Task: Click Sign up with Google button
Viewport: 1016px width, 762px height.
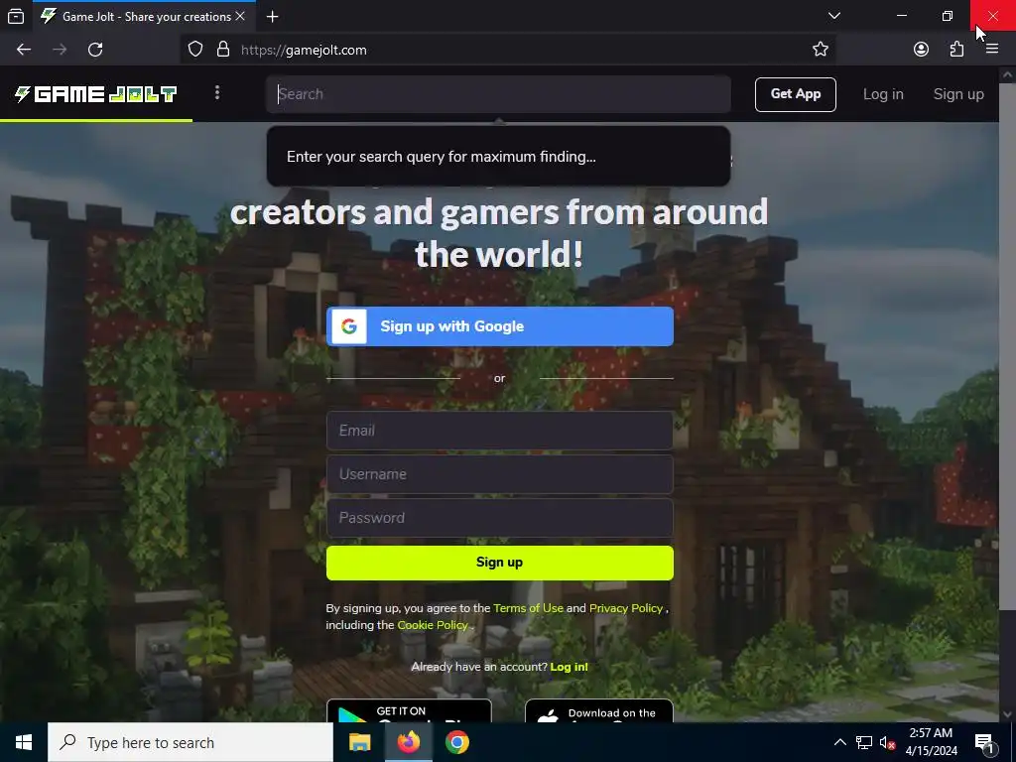Action: tap(500, 325)
